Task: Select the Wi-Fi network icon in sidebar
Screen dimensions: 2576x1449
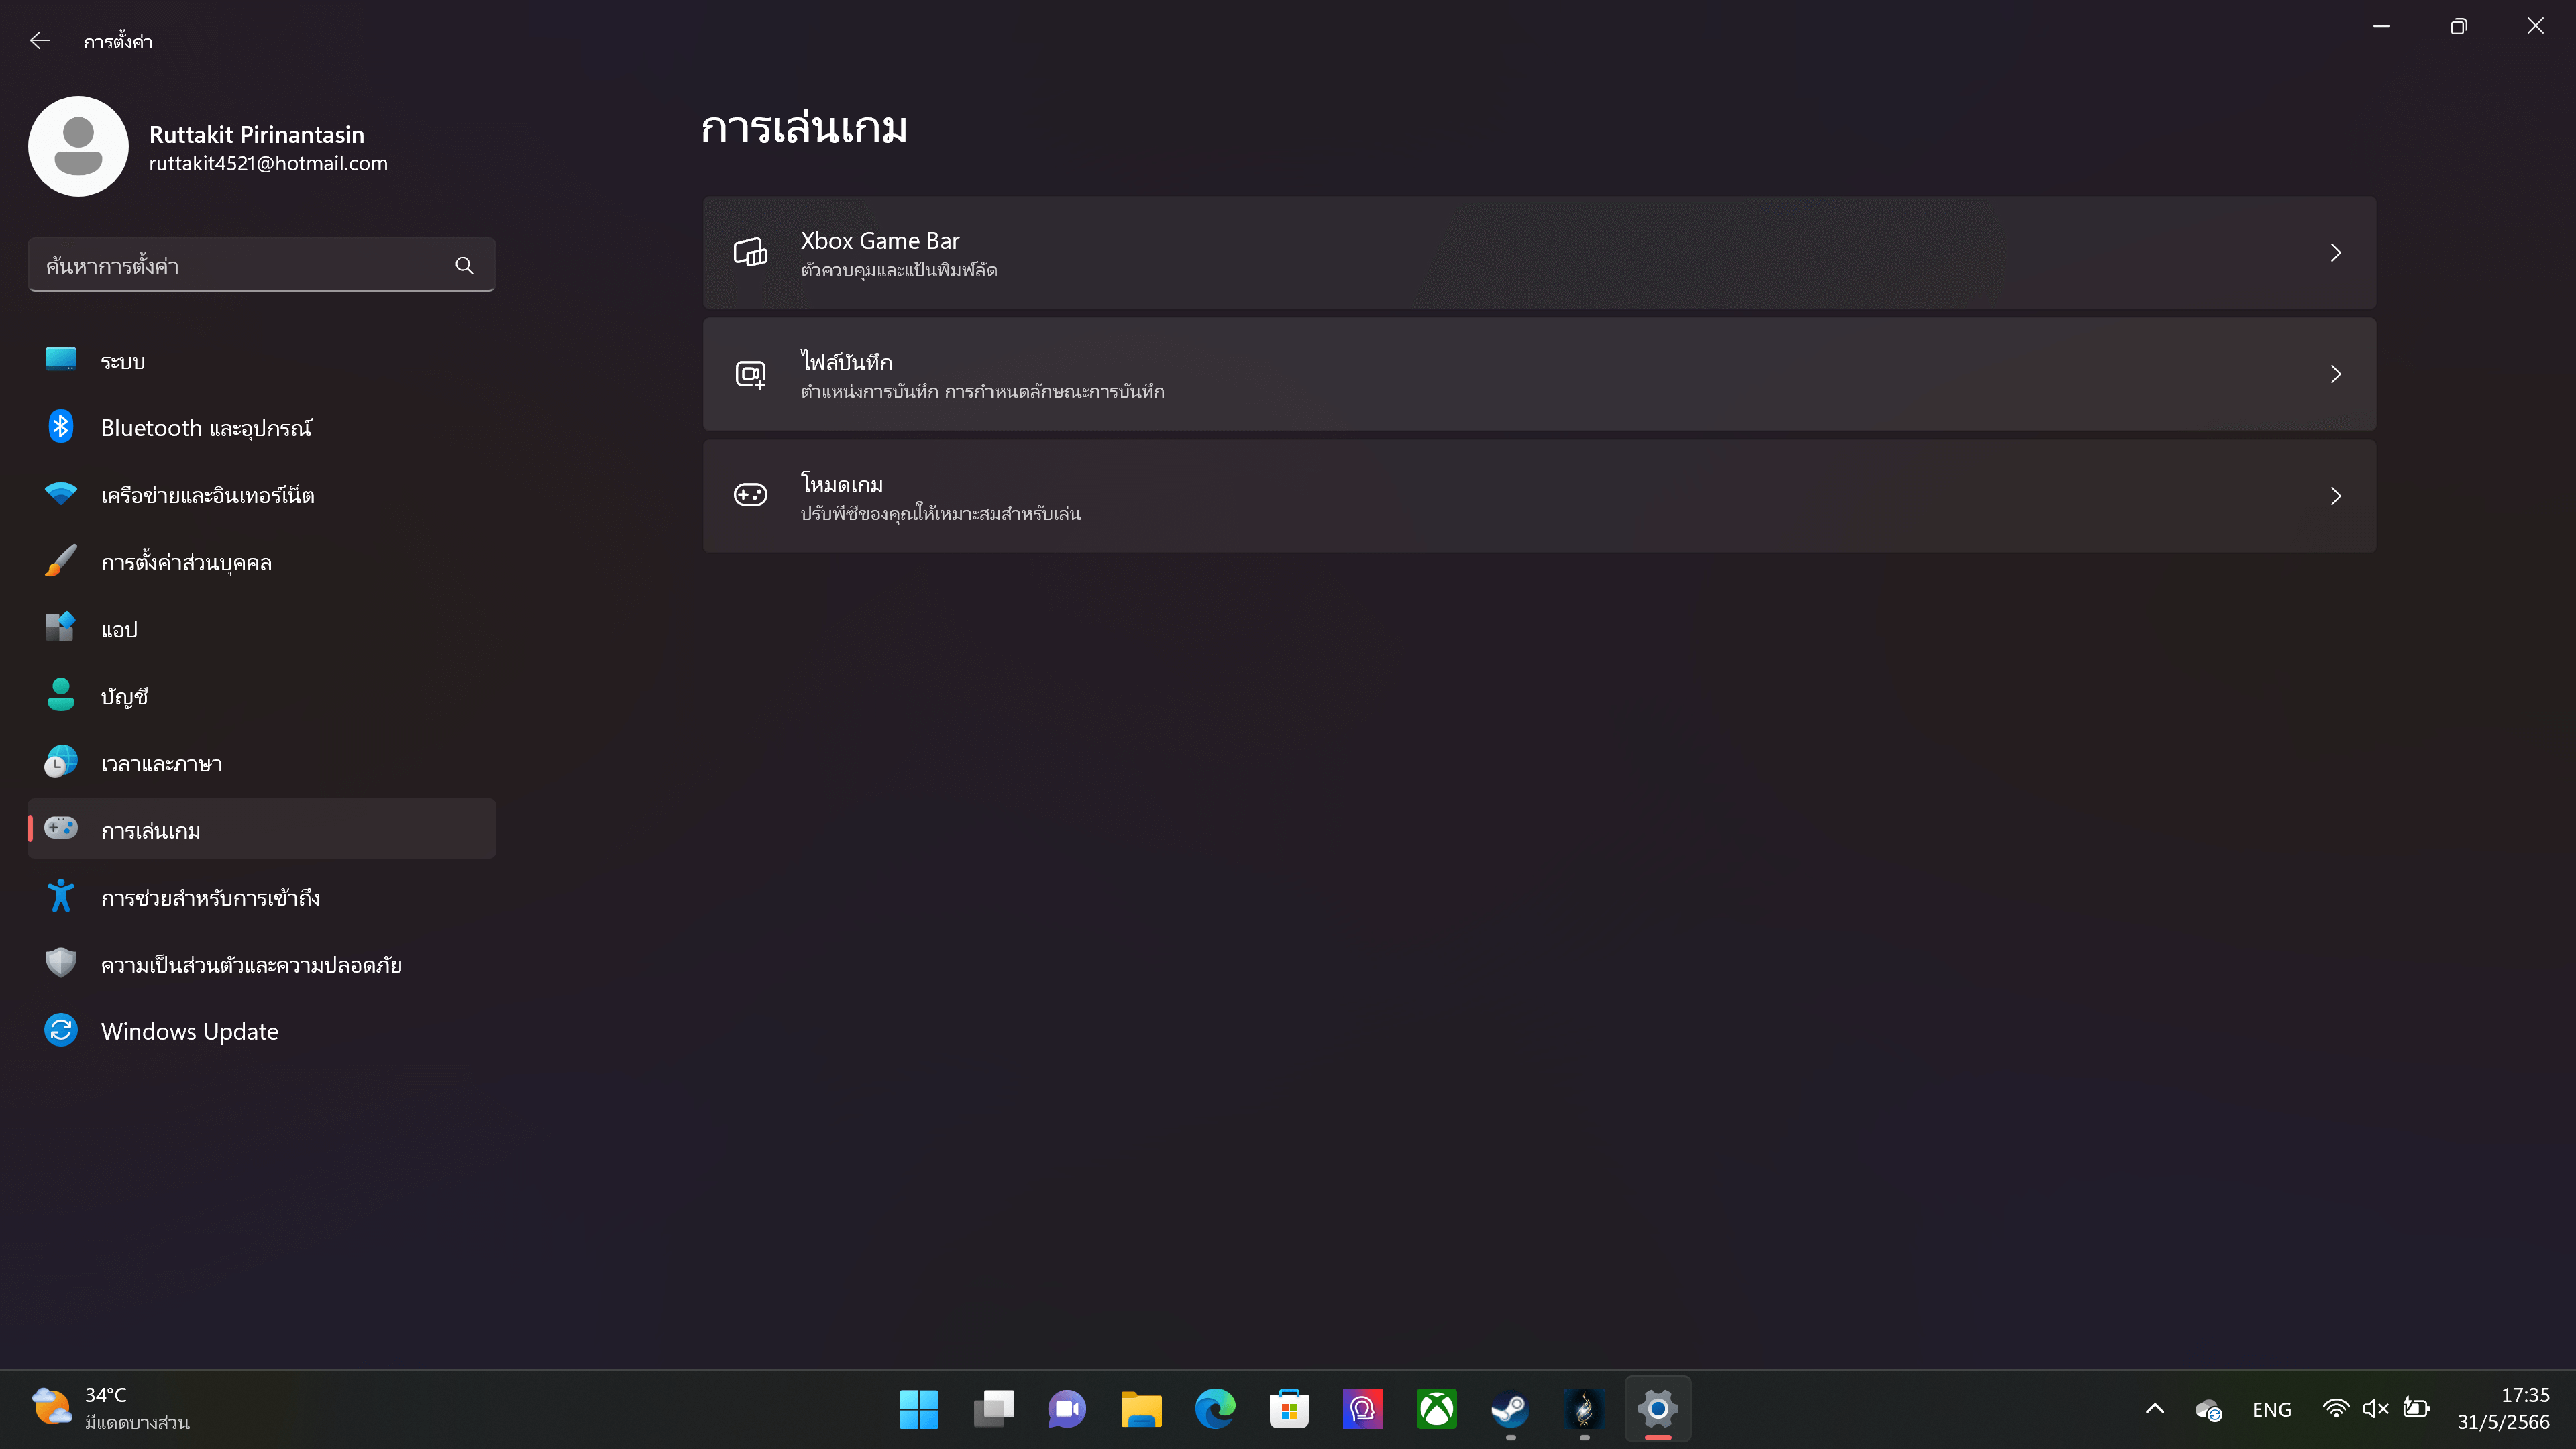Action: [x=61, y=494]
